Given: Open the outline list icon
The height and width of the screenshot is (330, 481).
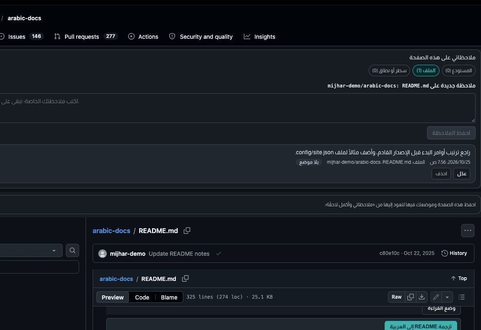Looking at the screenshot, I should pos(462,297).
